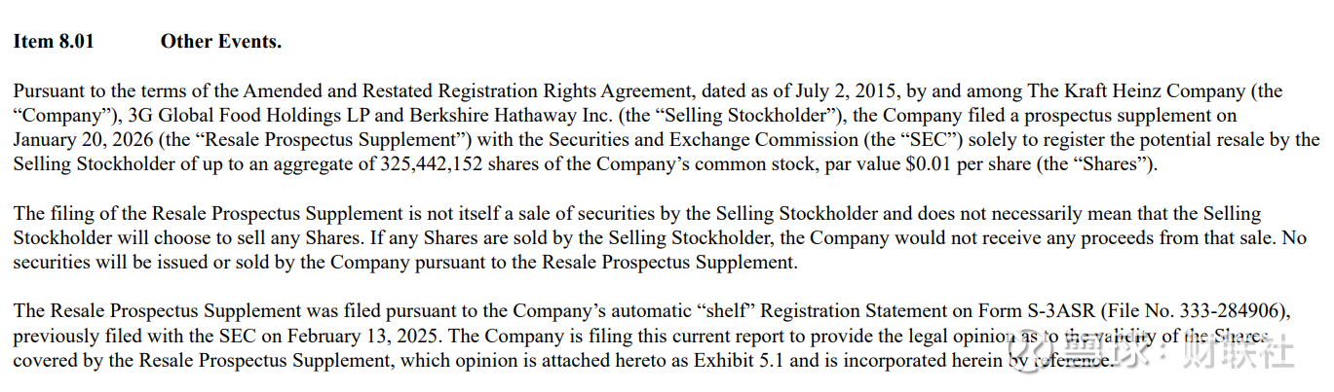Click the 财联社 watermark text
This screenshot has width=1334, height=392.
coord(1239,349)
